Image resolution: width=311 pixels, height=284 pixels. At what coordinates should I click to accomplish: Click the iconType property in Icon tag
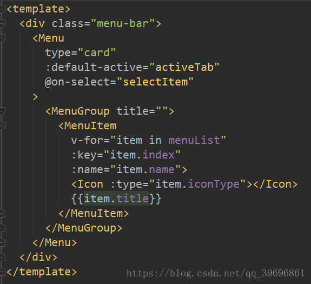[x=214, y=184]
